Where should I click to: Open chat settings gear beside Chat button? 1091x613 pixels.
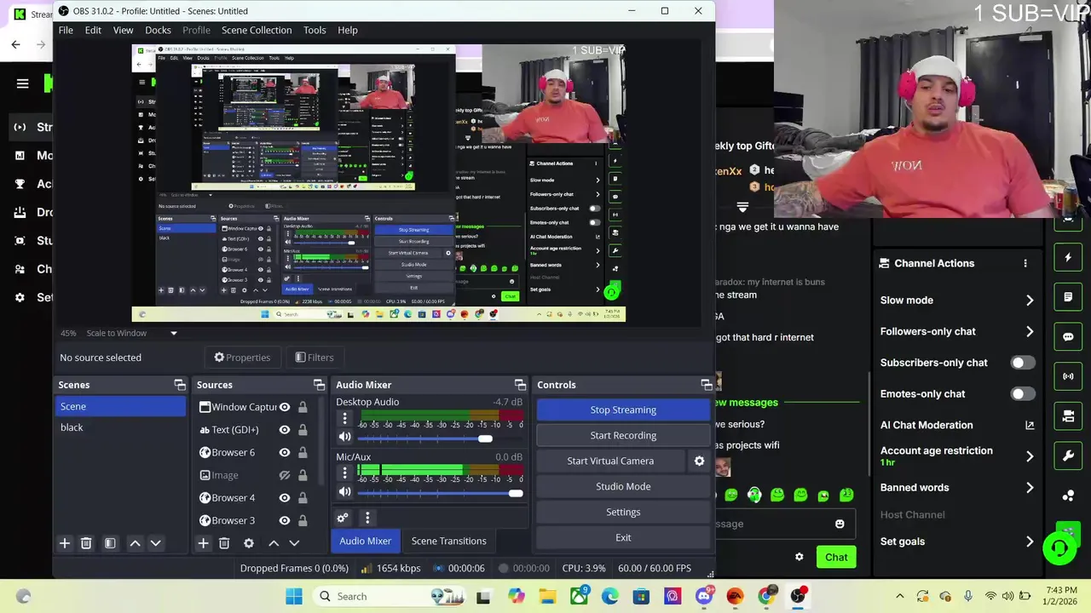click(x=799, y=557)
